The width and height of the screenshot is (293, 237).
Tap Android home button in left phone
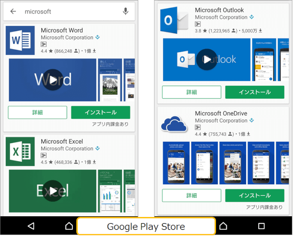pos(69,226)
